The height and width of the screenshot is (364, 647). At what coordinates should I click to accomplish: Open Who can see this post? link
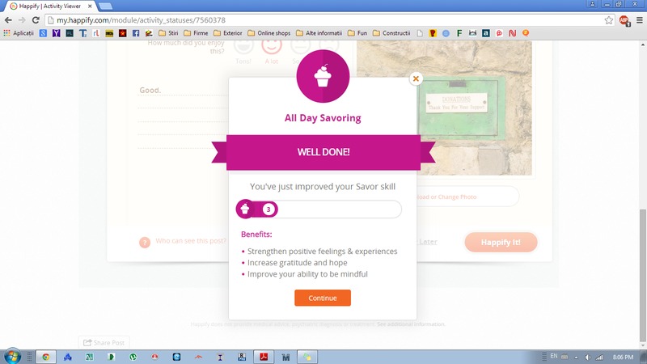click(x=191, y=240)
